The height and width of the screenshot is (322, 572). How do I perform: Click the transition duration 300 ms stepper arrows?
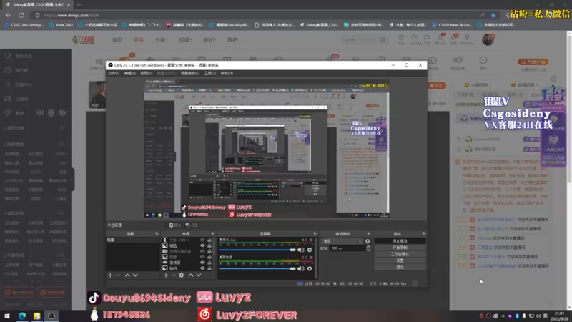(368, 248)
